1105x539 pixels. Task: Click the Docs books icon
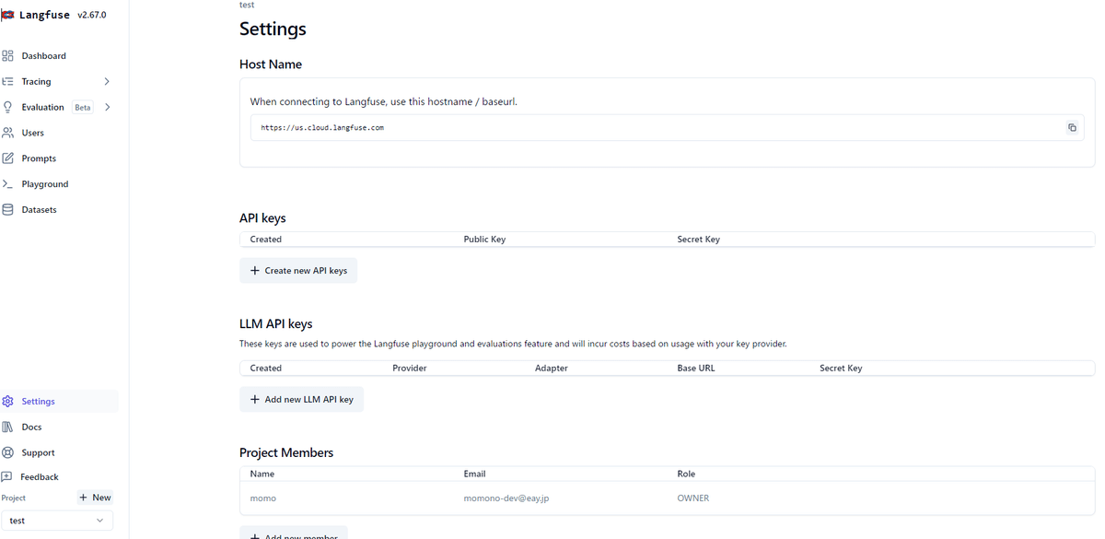[7, 428]
